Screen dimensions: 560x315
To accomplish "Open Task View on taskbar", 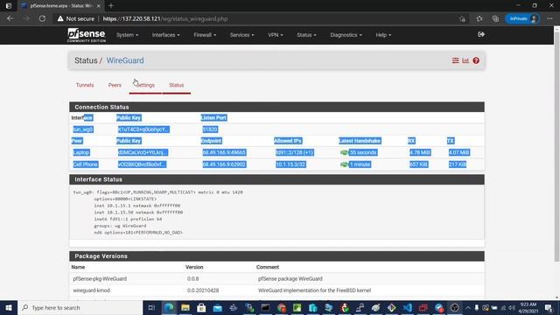I will click(x=151, y=307).
